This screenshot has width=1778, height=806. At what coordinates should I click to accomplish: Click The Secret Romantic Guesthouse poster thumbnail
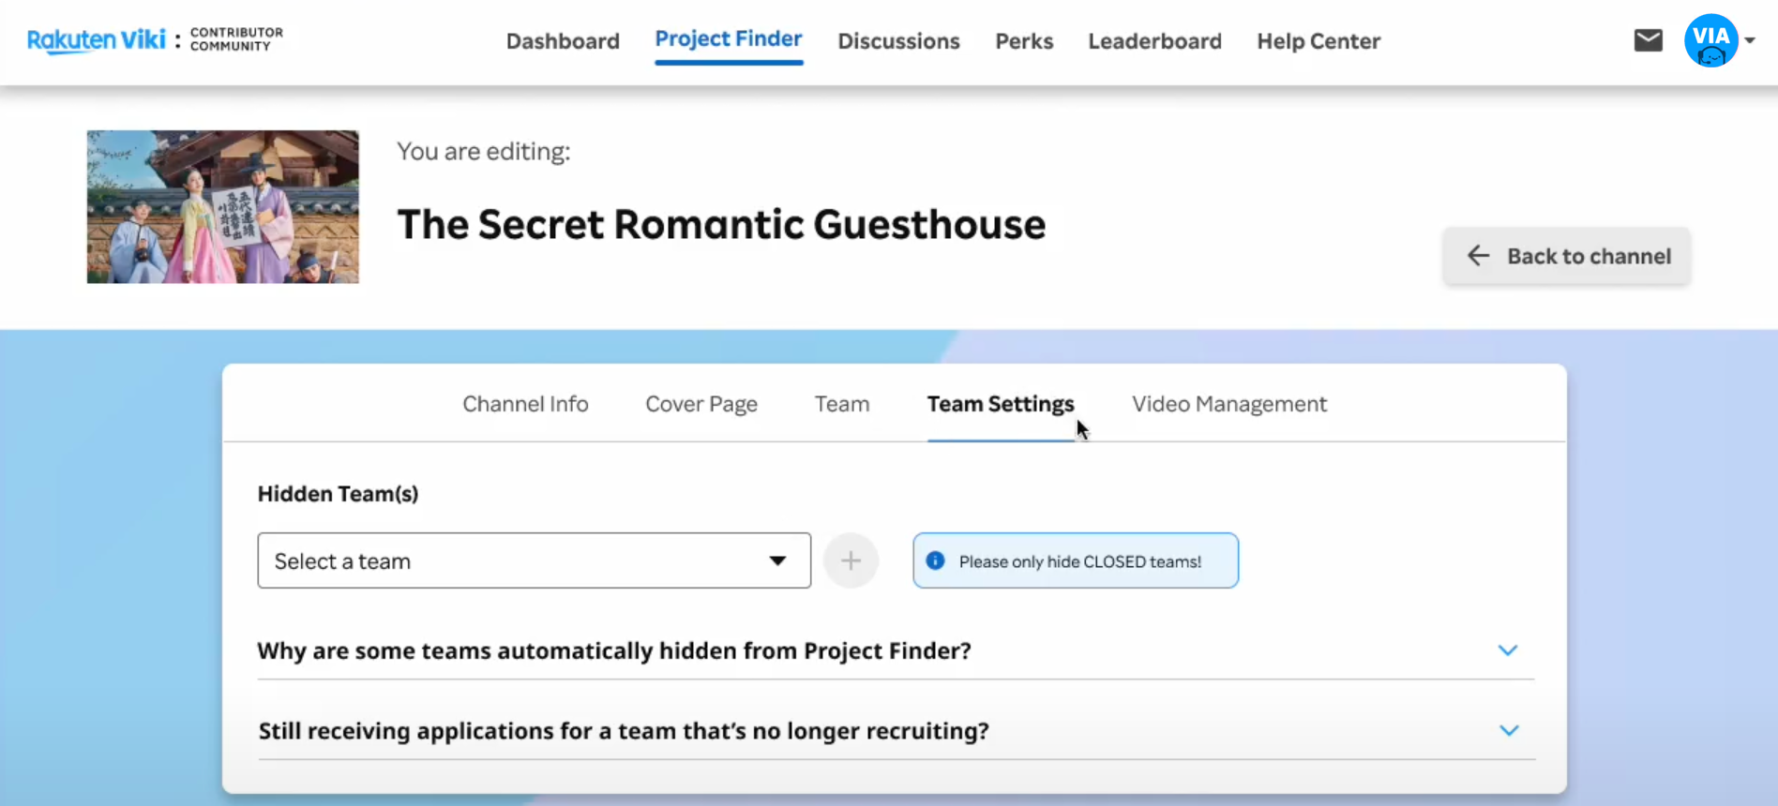(222, 206)
